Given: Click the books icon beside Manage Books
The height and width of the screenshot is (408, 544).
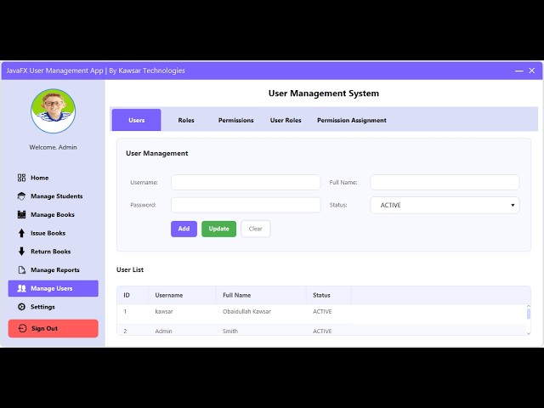Looking at the screenshot, I should click(21, 214).
